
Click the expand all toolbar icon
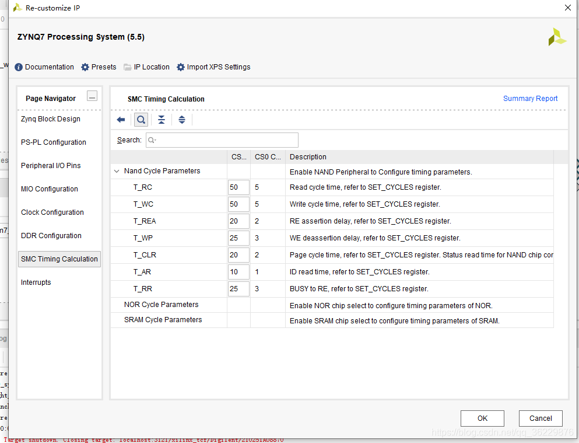coord(182,120)
